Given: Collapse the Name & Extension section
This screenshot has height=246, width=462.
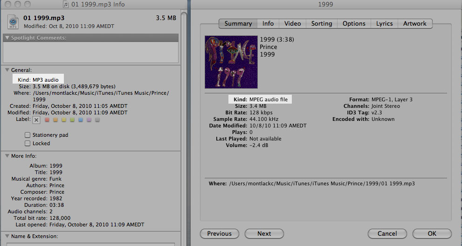Looking at the screenshot, I should coord(7,236).
